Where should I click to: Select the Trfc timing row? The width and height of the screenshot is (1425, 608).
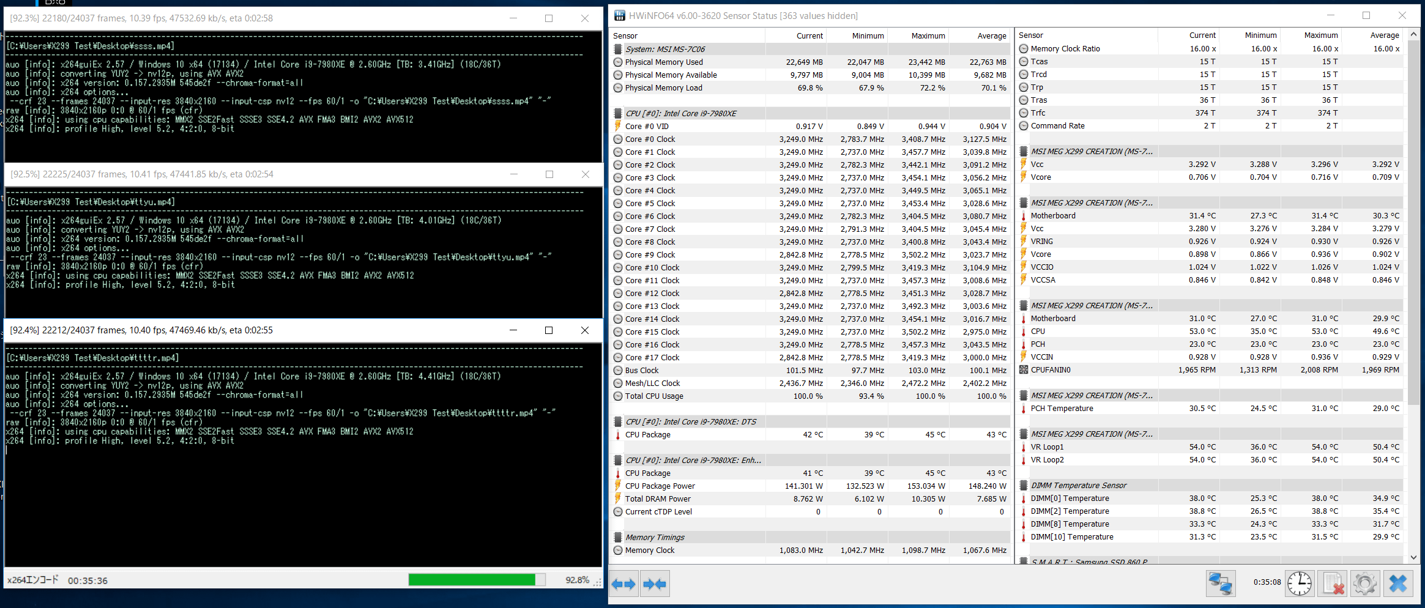pyautogui.click(x=1210, y=113)
